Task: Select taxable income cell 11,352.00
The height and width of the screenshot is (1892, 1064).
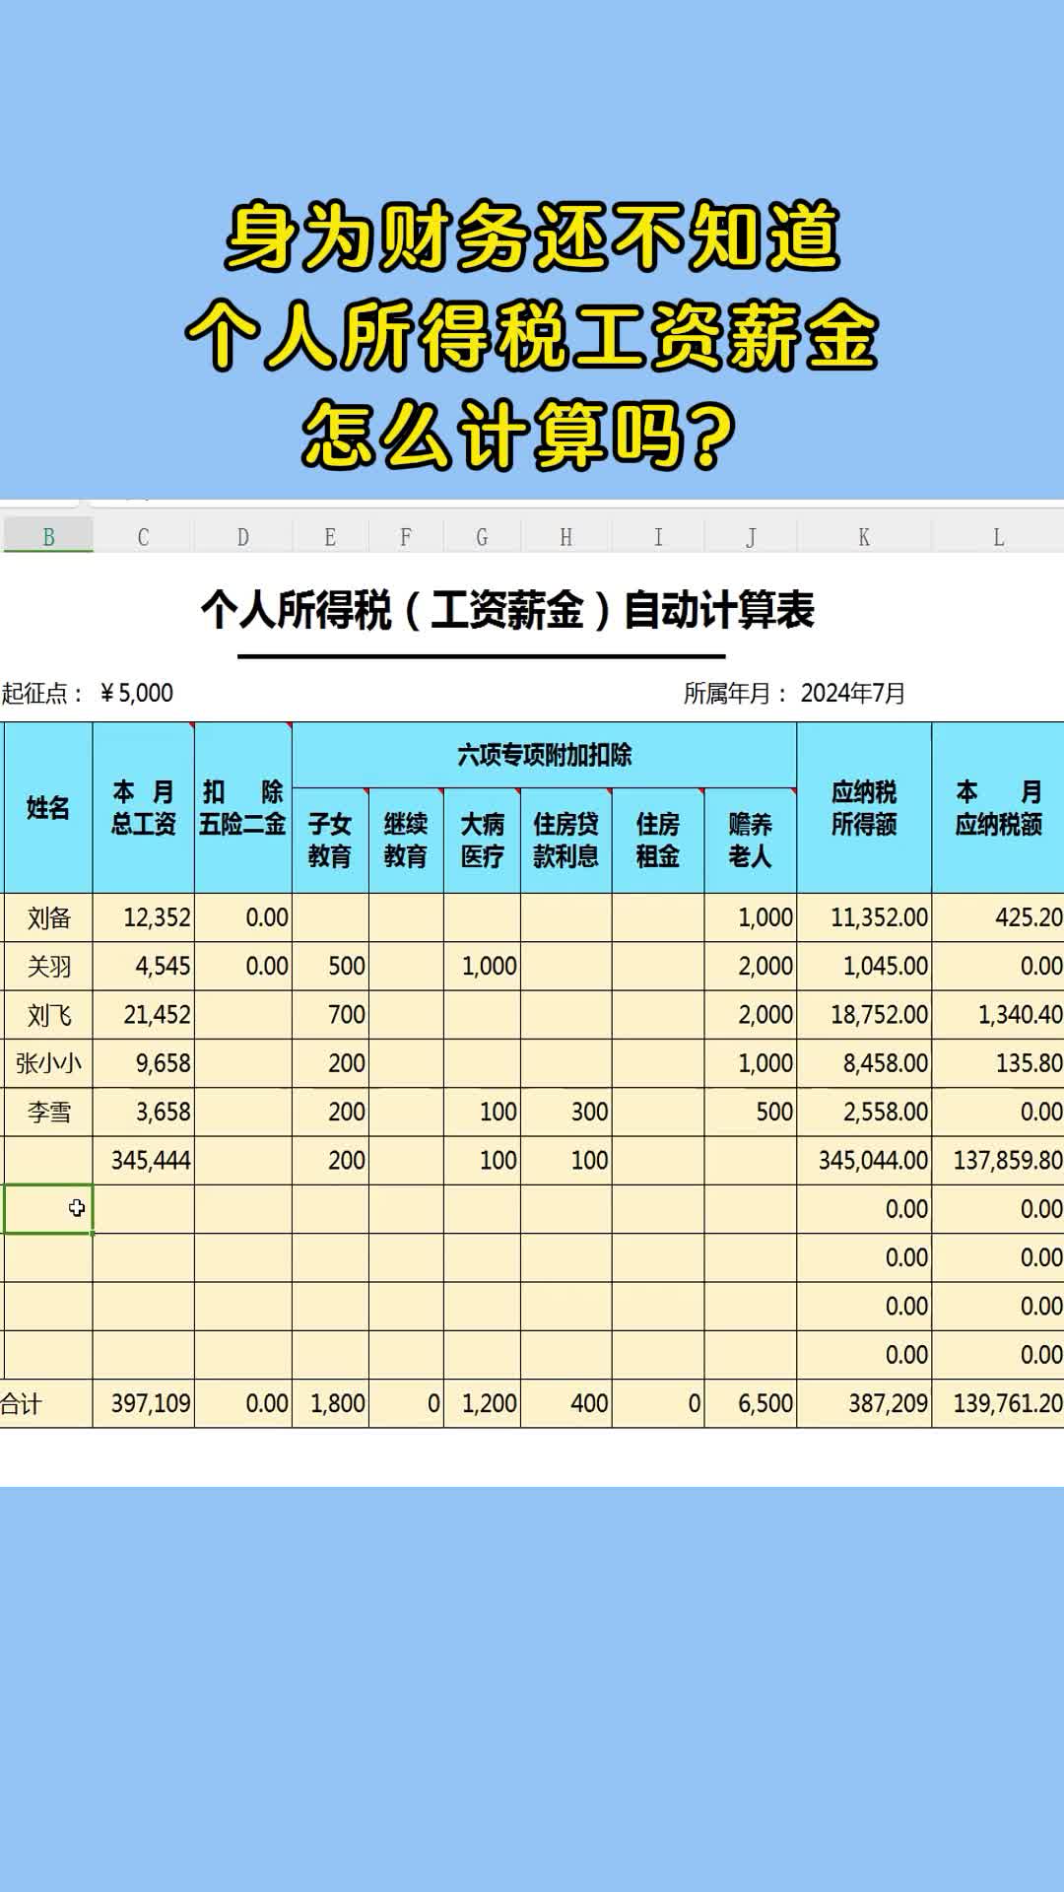Action: [864, 917]
